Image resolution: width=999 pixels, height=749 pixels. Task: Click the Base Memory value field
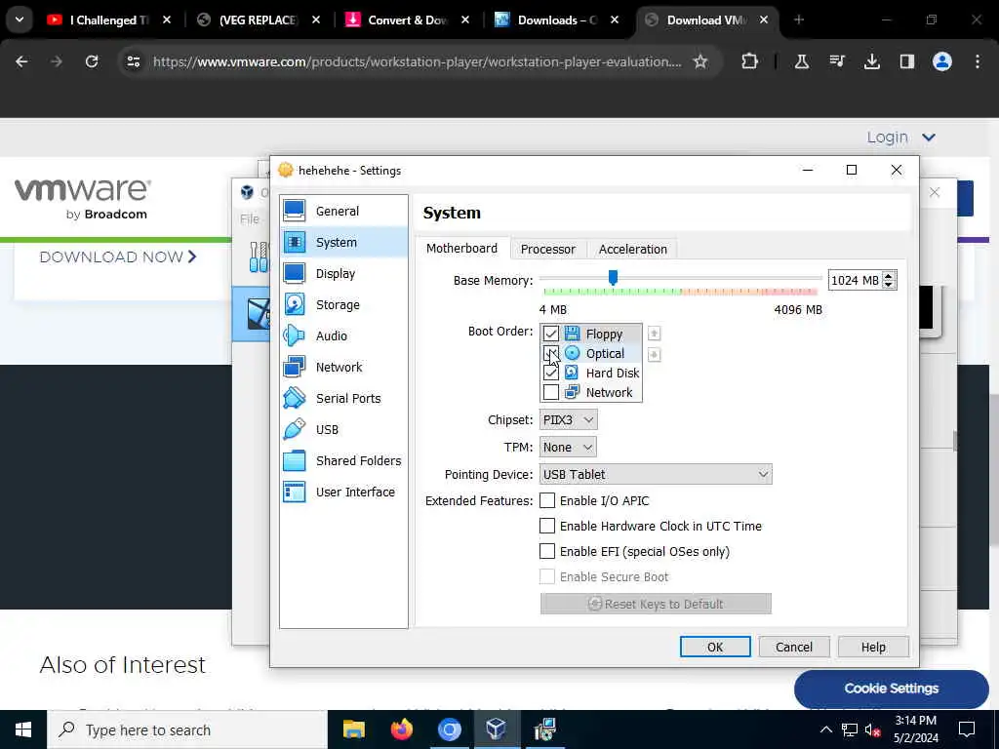[x=855, y=280]
